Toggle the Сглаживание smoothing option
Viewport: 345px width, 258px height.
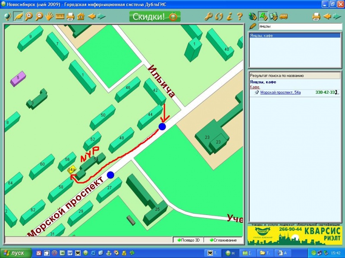(x=223, y=240)
